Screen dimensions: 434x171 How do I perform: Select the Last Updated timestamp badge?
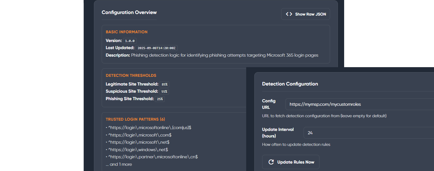pyautogui.click(x=156, y=48)
